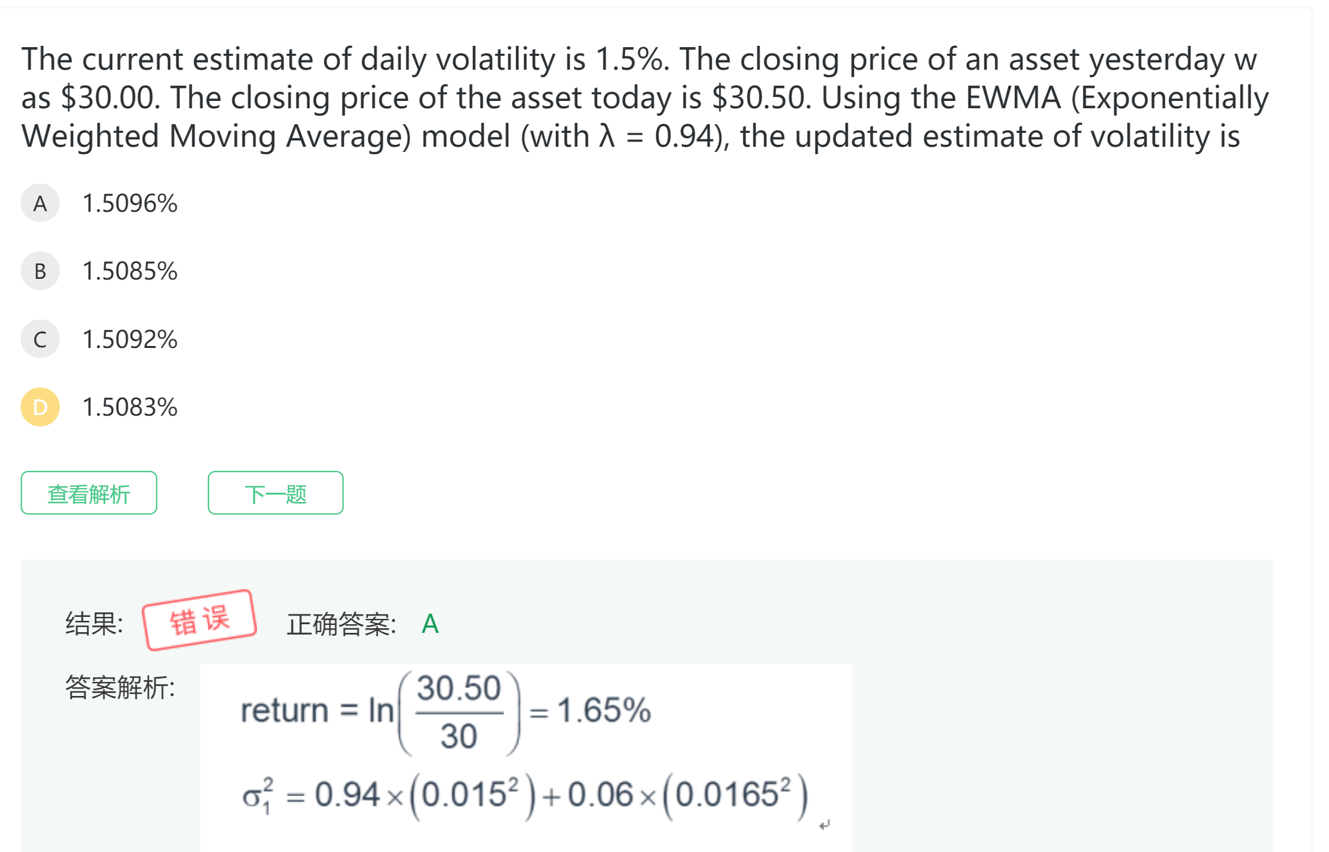Click the highlighted yellow D option
Viewport: 1329px width, 852px height.
(x=40, y=407)
